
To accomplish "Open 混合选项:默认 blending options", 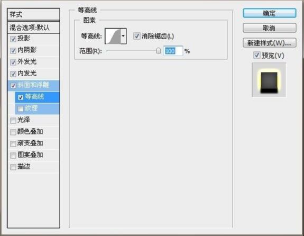I will click(x=33, y=28).
